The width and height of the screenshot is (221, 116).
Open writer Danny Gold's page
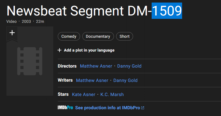125,81
